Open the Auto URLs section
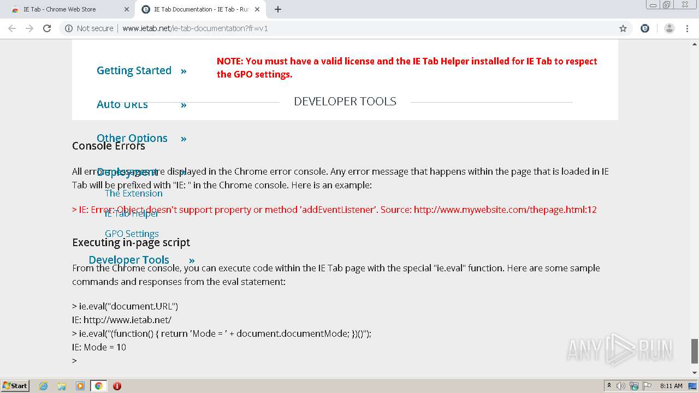Screen dimensions: 699x393 point(122,104)
